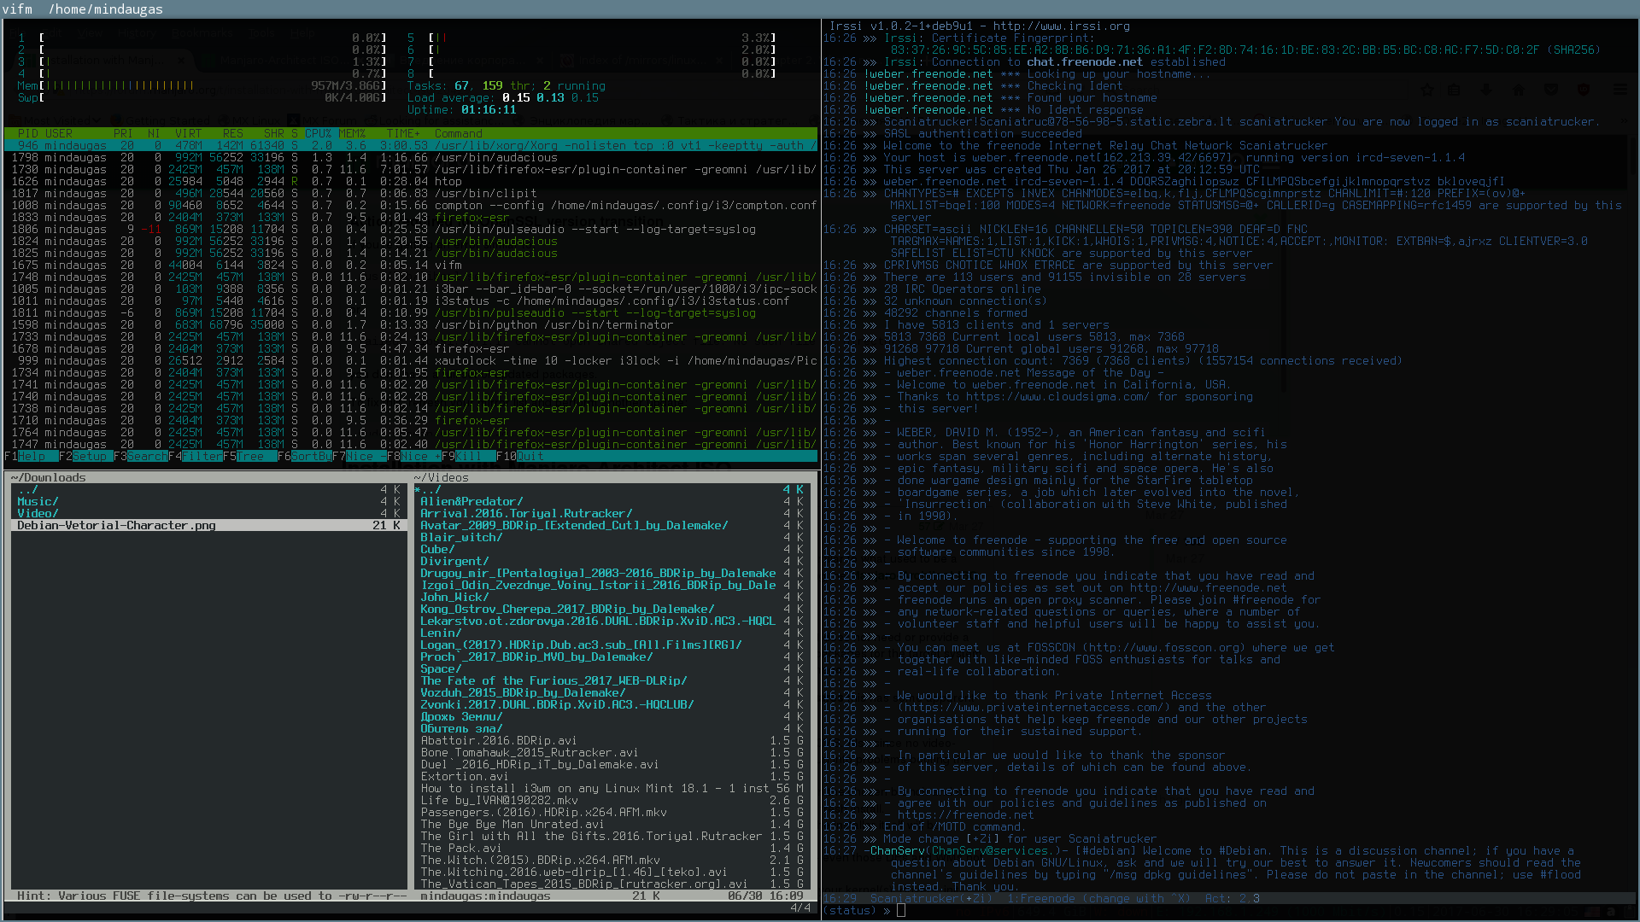Image resolution: width=1640 pixels, height=922 pixels.
Task: Select the irssi IRC client panel
Action: click(x=1229, y=462)
